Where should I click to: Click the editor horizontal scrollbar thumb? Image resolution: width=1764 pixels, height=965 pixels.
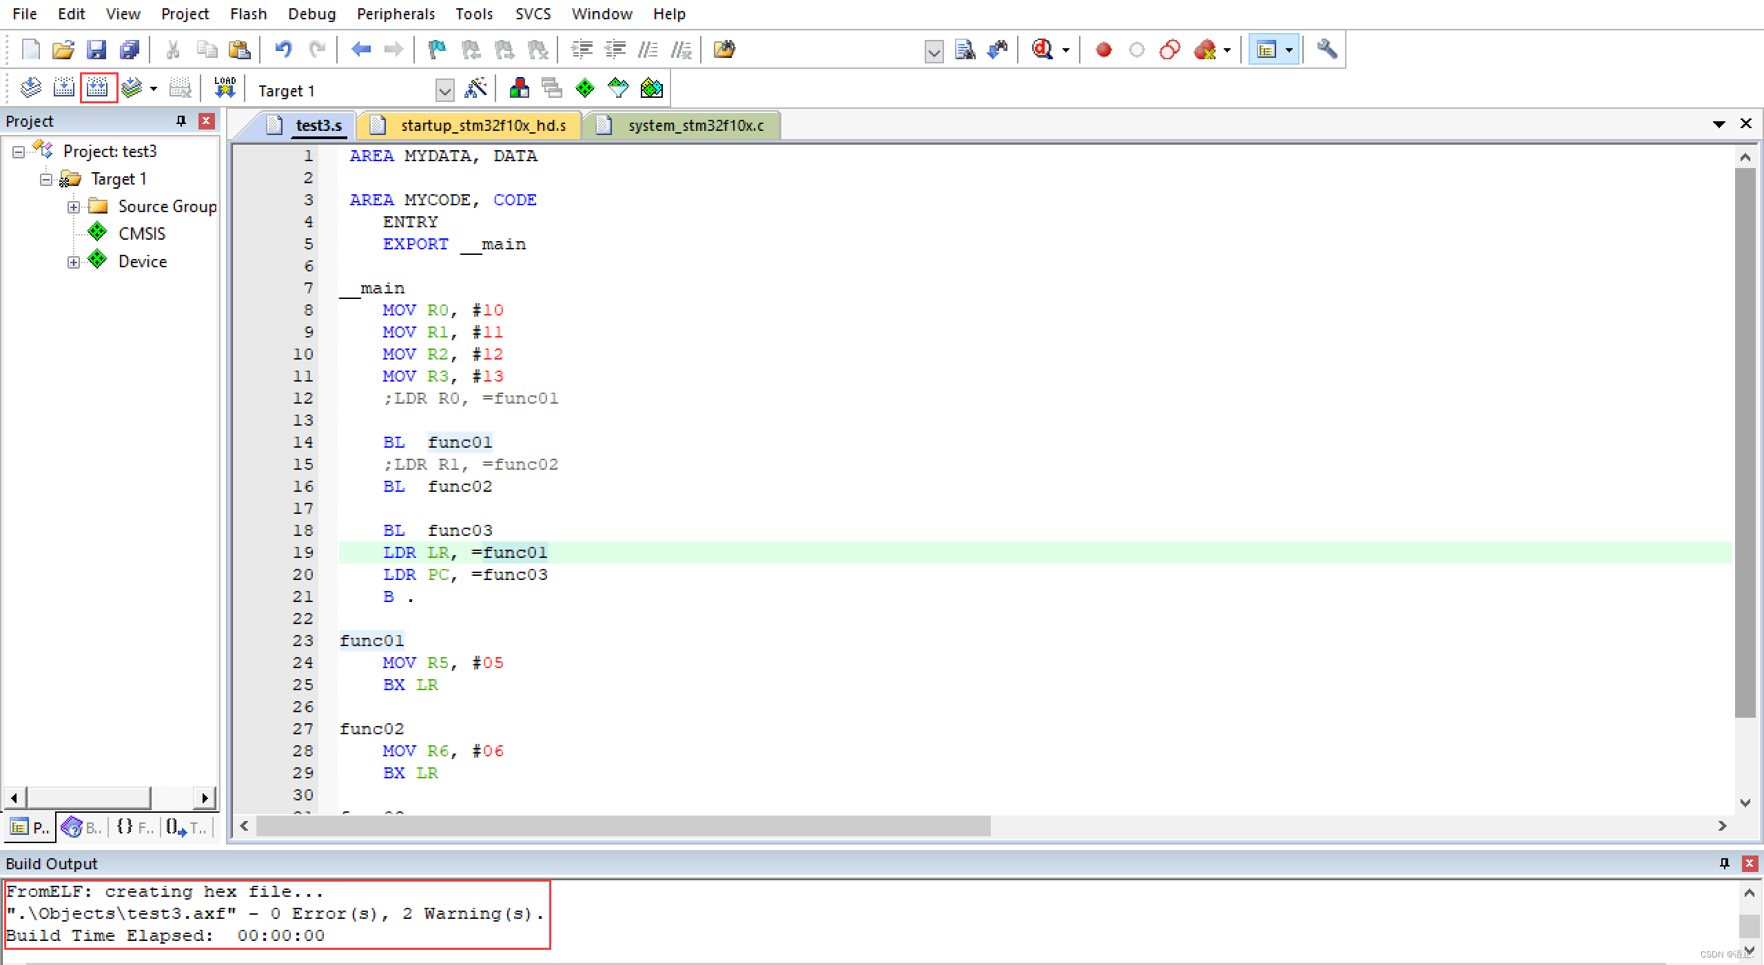(623, 826)
